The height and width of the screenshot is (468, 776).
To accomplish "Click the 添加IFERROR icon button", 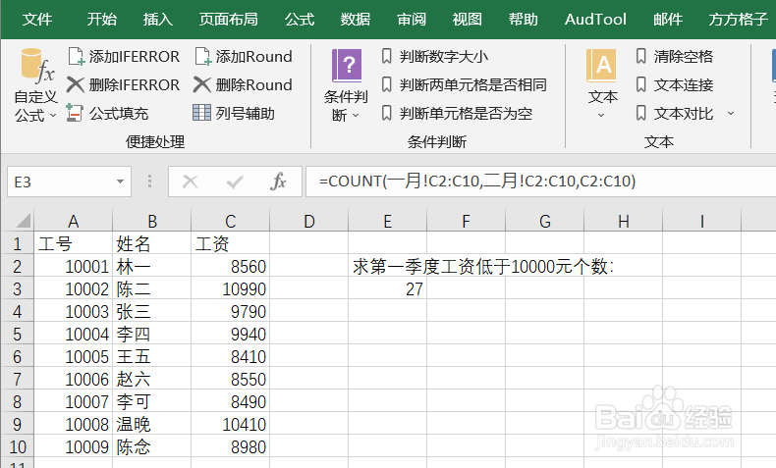I will point(77,56).
